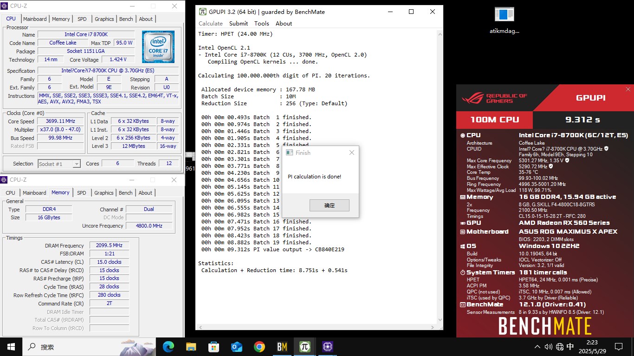
Task: Open the atikmdag desktop shortcut
Action: coord(504,21)
